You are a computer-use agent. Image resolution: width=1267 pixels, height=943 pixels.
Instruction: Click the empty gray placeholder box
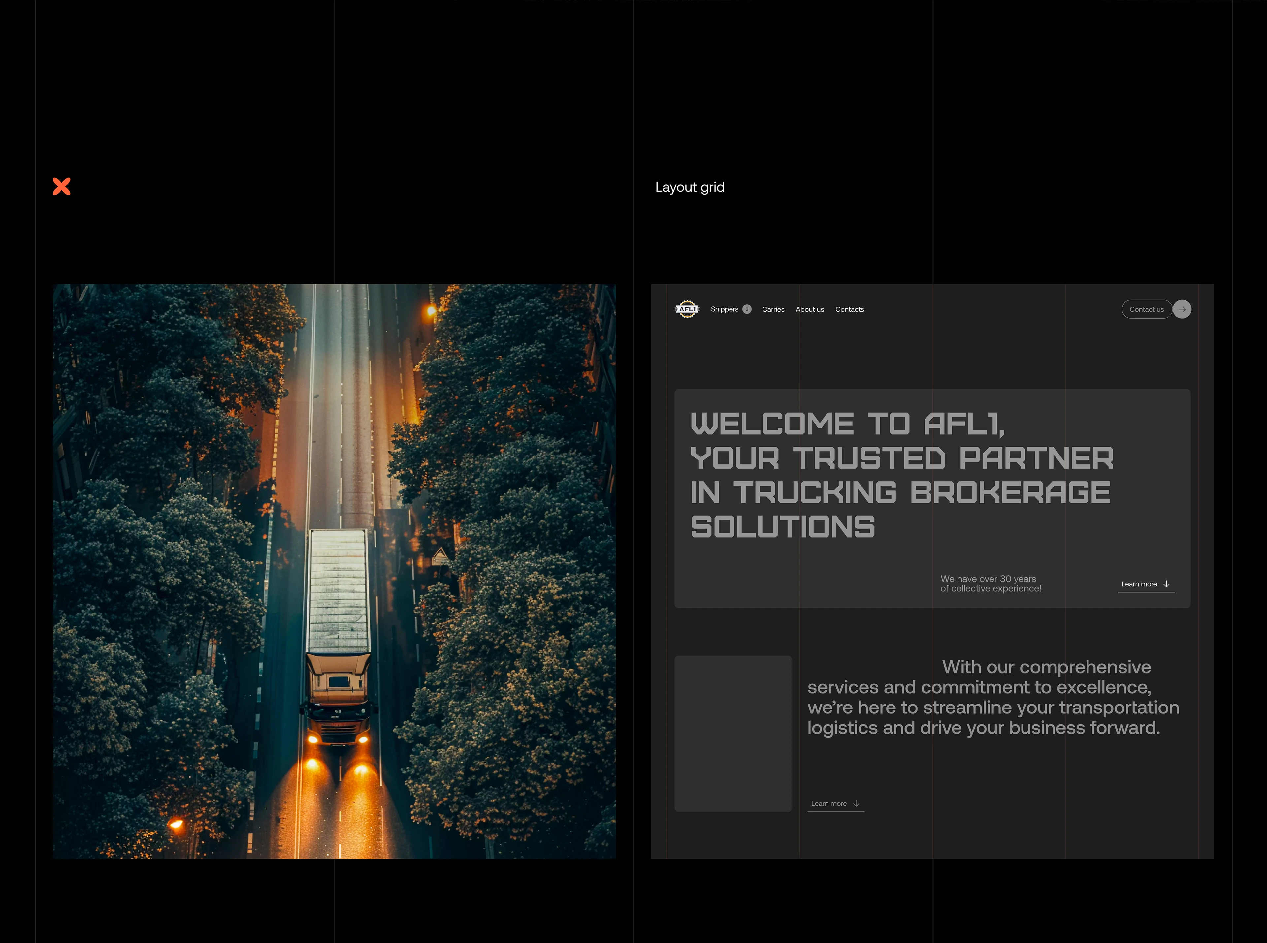(x=732, y=734)
